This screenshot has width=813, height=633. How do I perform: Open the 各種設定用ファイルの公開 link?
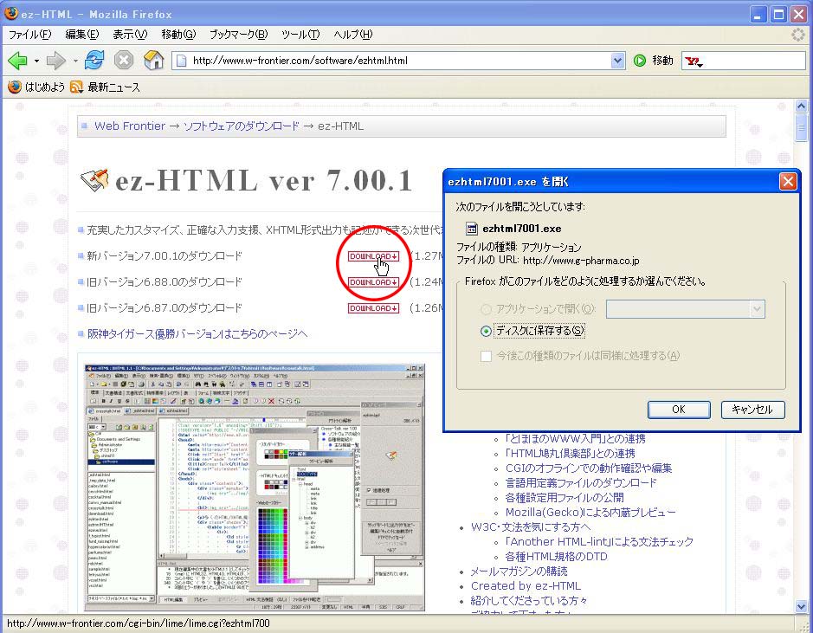pyautogui.click(x=565, y=498)
